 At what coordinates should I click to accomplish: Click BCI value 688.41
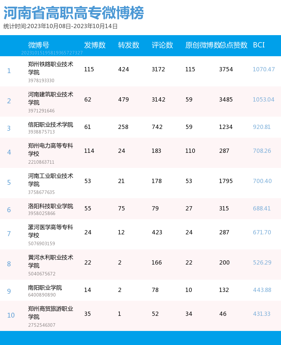262,208
